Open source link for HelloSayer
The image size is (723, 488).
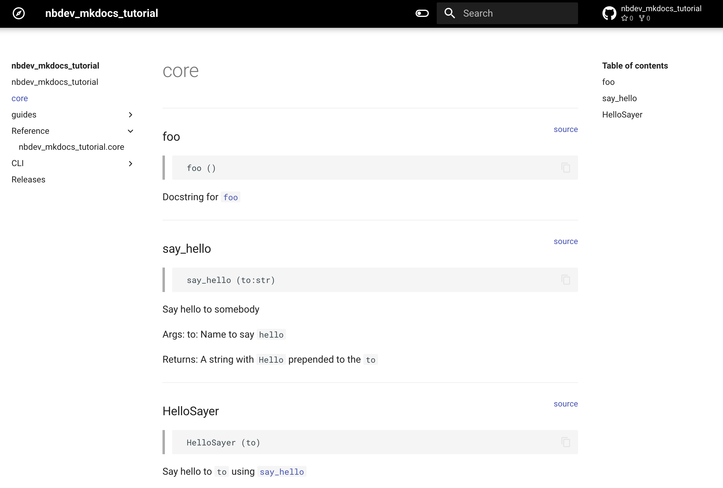(565, 404)
